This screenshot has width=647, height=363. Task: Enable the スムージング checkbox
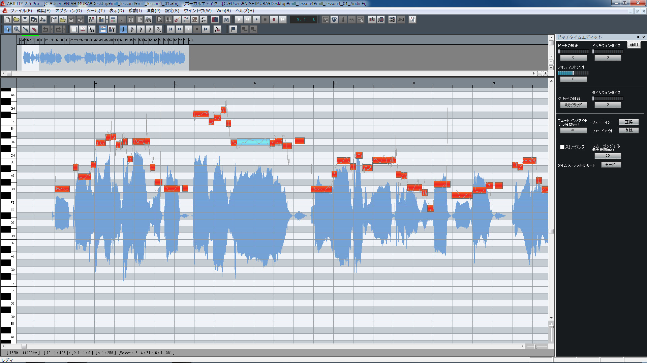click(x=562, y=147)
